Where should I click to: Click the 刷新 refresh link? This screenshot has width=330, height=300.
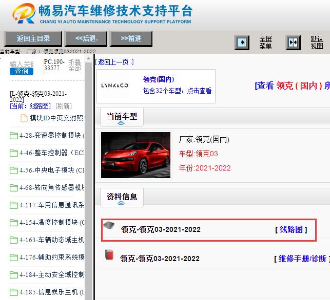point(64,106)
